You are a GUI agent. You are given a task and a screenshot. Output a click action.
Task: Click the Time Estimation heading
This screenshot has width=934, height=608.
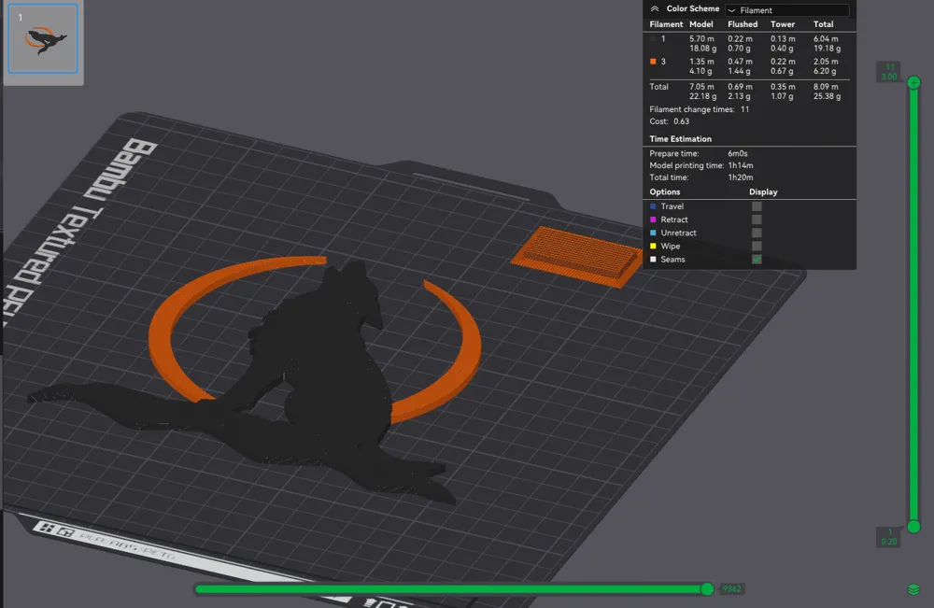(680, 139)
